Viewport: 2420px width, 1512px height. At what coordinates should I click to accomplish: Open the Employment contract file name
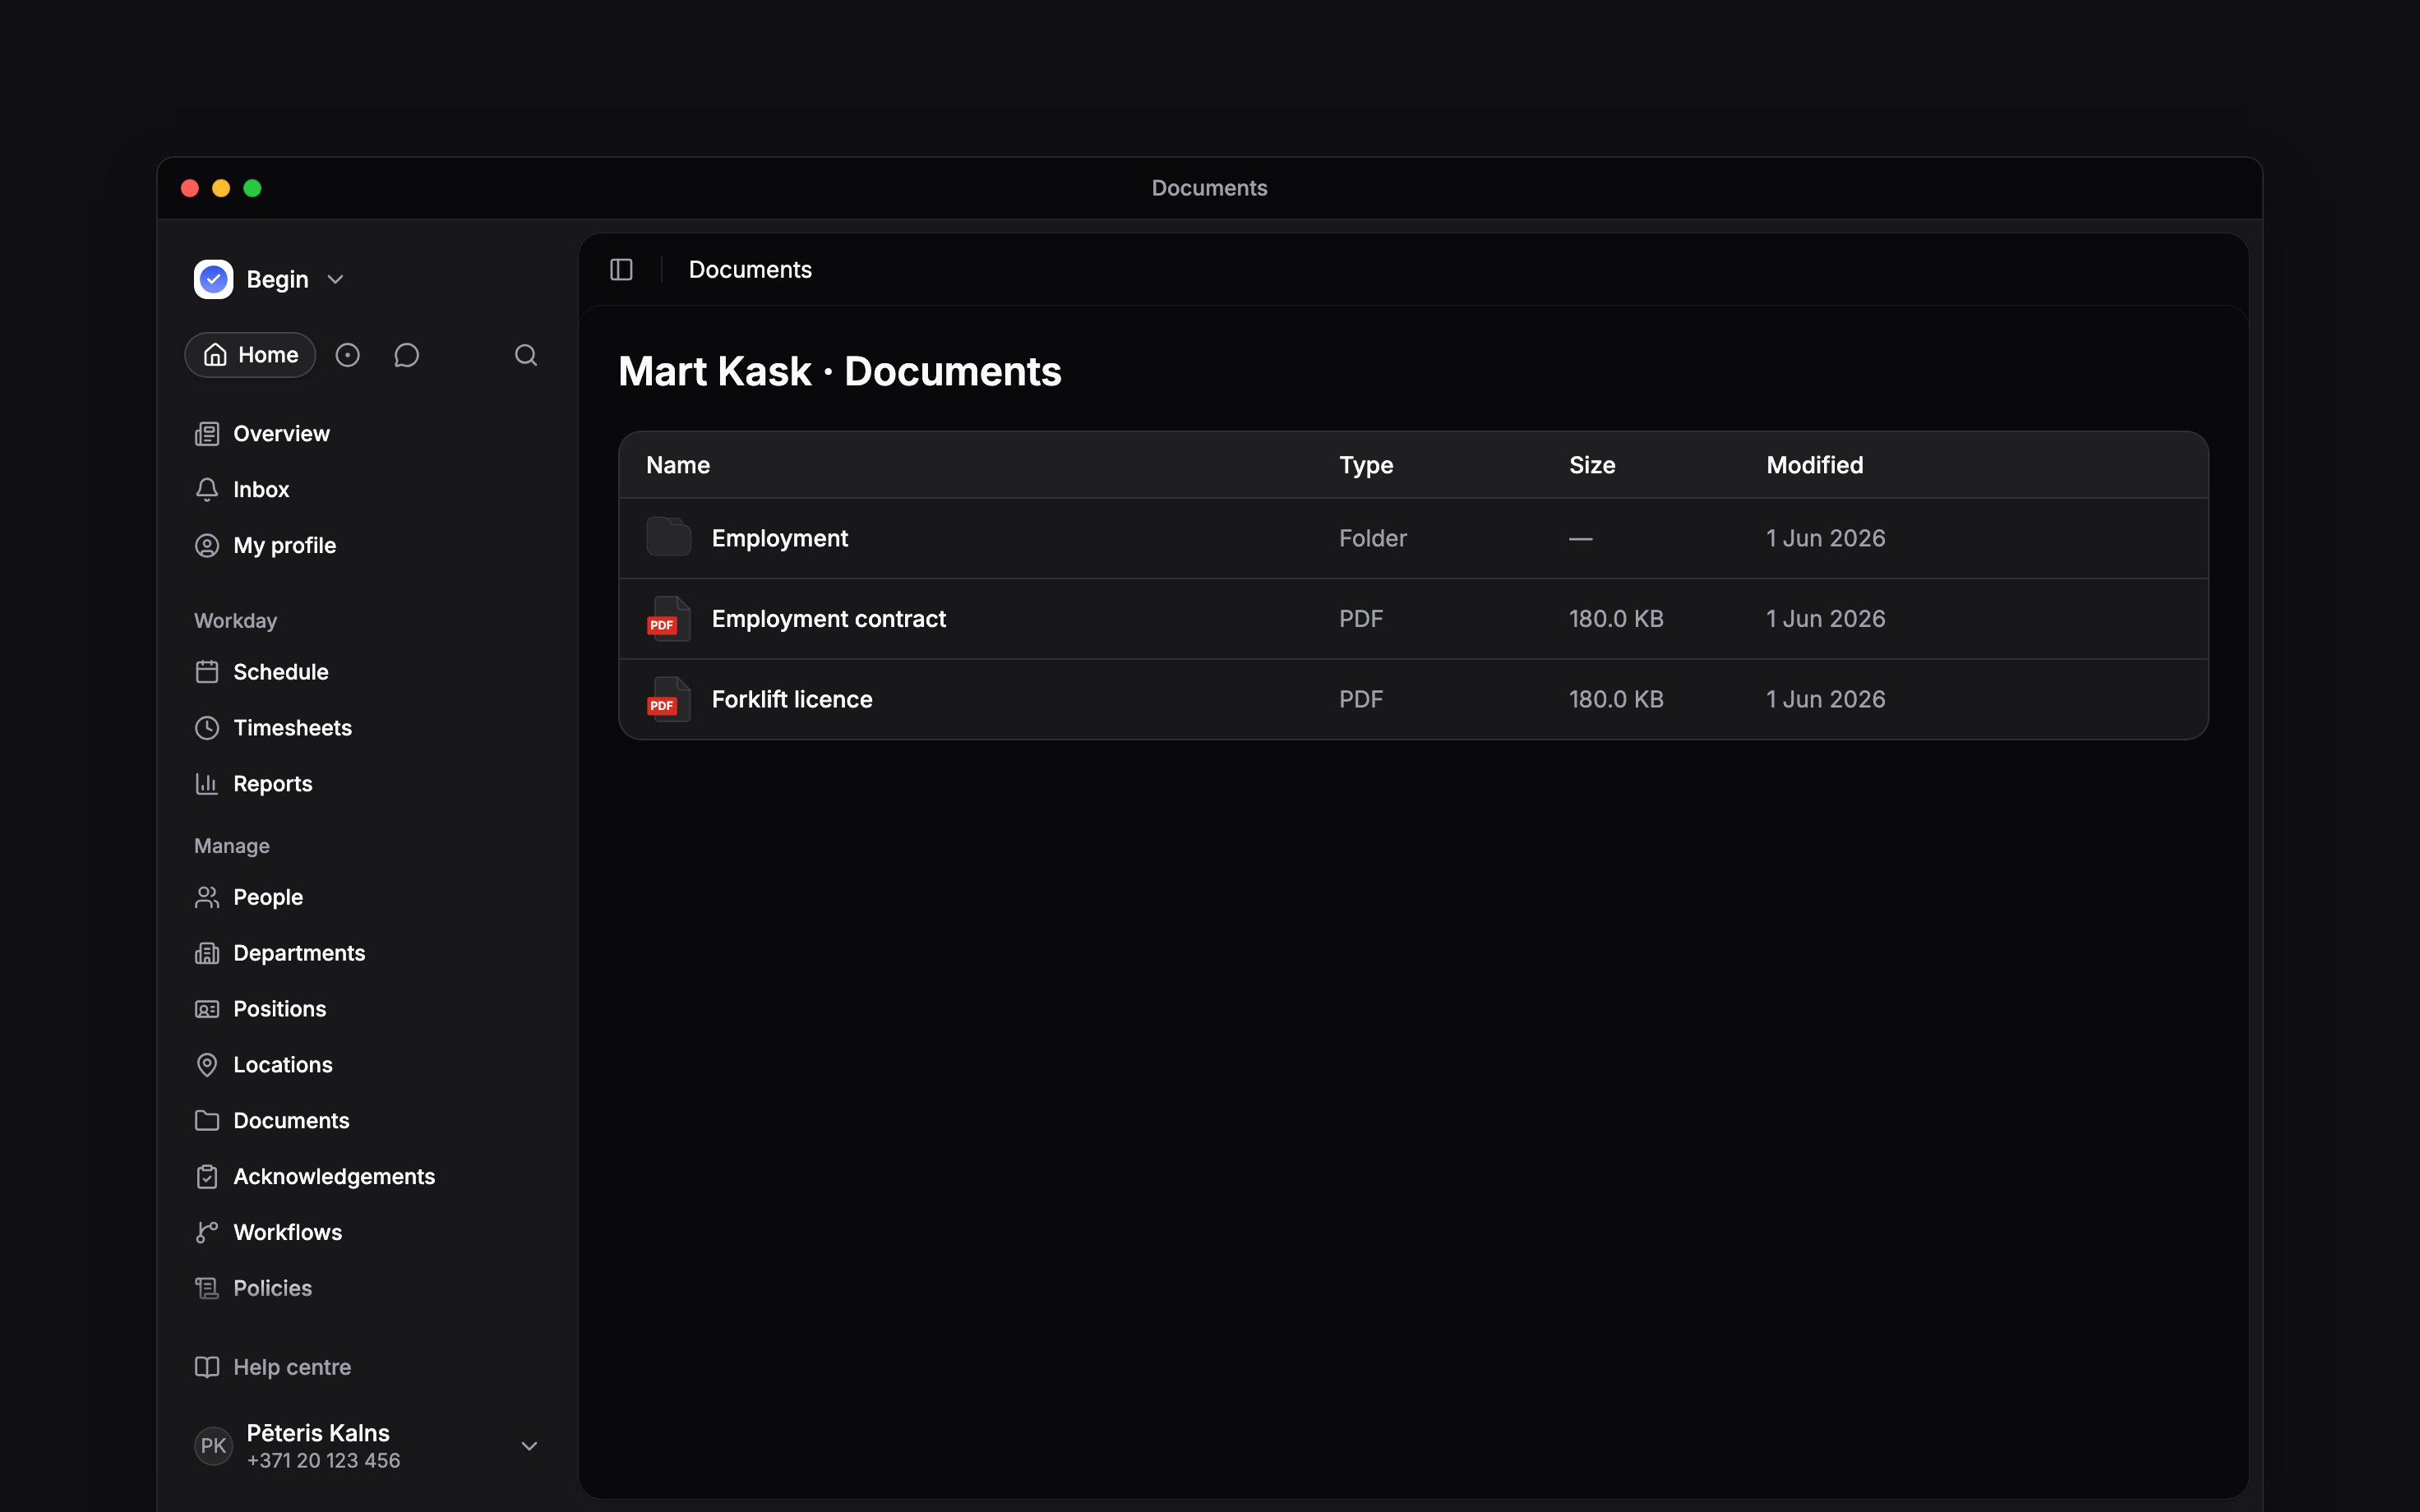click(829, 619)
